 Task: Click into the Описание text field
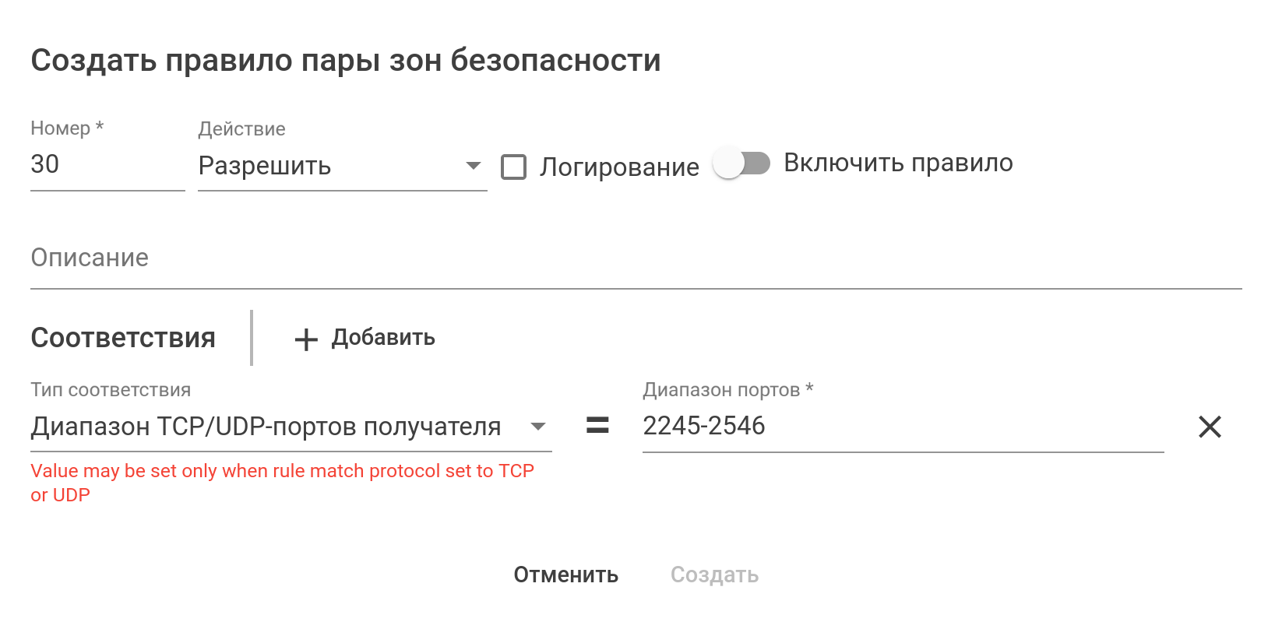pyautogui.click(x=636, y=258)
